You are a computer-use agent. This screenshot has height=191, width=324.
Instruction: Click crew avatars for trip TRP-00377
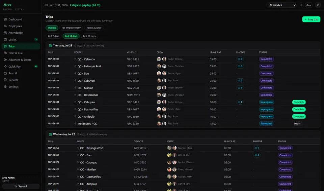pos(172,184)
